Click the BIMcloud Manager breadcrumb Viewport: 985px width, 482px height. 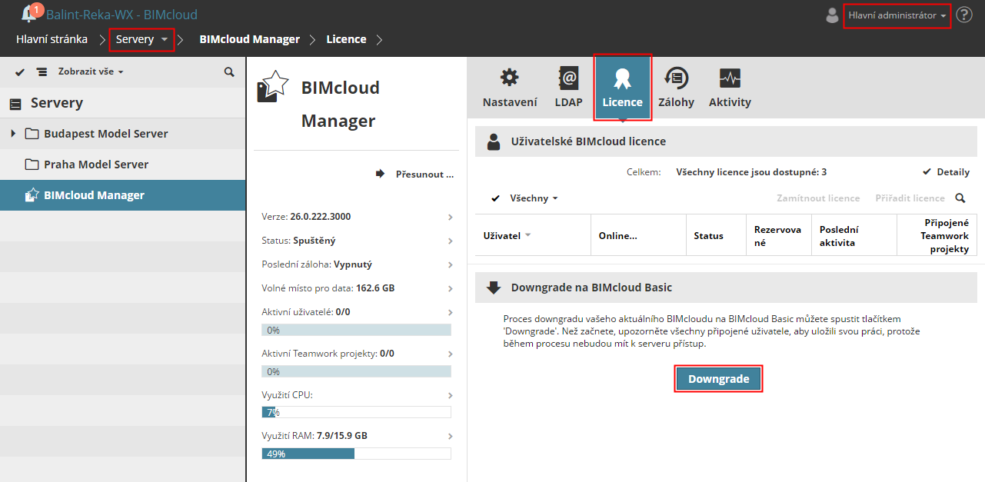coord(249,39)
